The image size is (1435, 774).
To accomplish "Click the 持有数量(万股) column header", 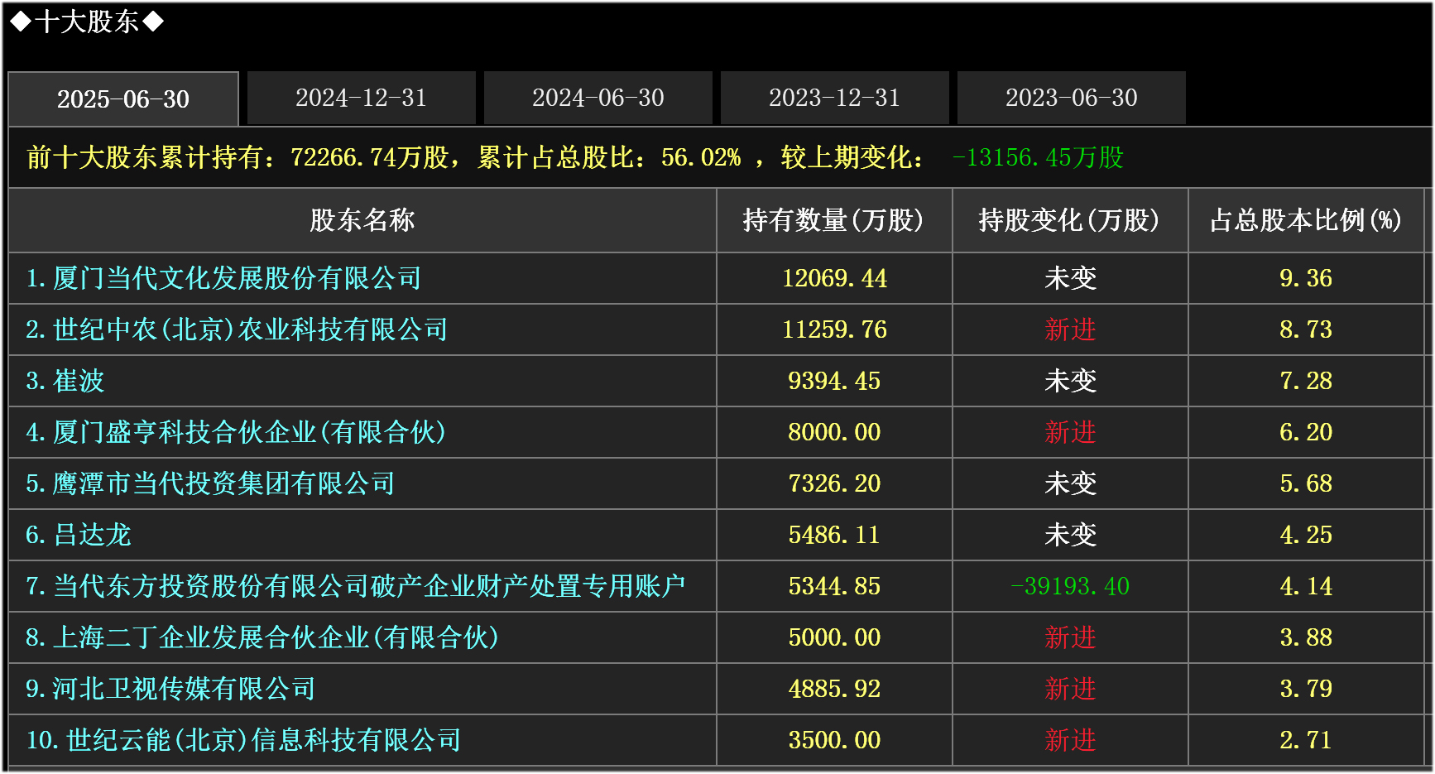I will [x=833, y=220].
